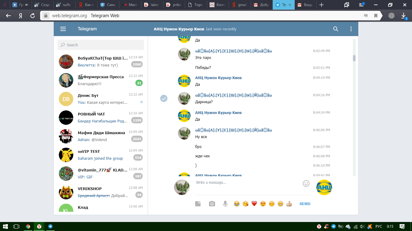Focus the Write a message field

coord(248,183)
